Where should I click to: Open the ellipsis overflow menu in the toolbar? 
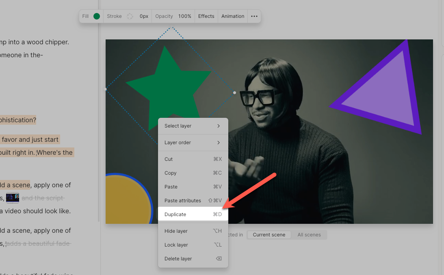point(254,16)
